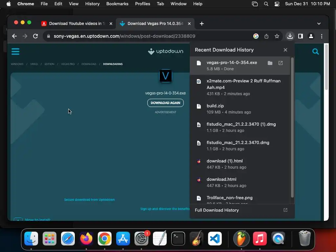Viewport: 336px width, 252px height.
Task: Open flstudio_mac_21.2.2.3470.dmg entry
Action: (240, 146)
